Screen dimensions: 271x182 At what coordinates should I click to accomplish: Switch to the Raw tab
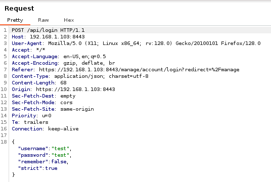pos(43,20)
